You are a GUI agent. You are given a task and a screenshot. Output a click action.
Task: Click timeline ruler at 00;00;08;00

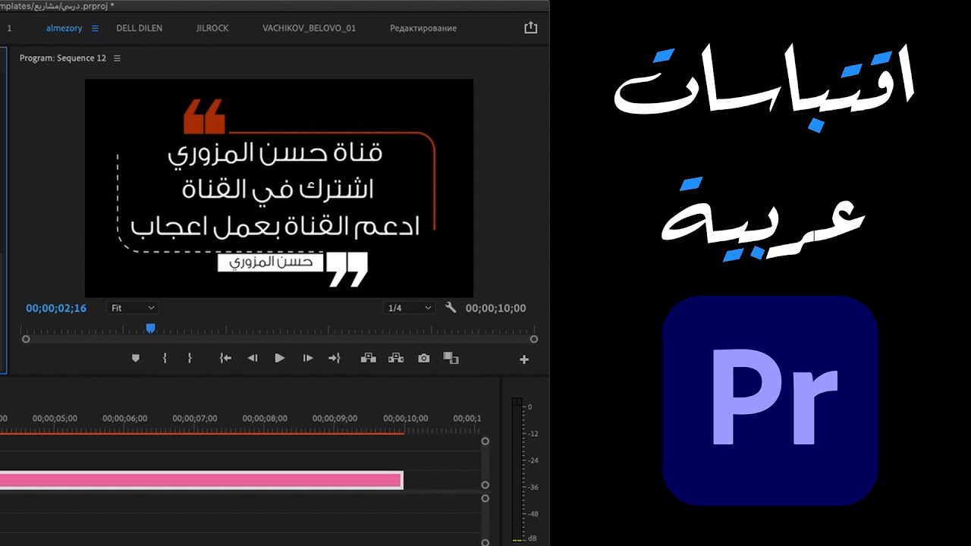pos(265,419)
